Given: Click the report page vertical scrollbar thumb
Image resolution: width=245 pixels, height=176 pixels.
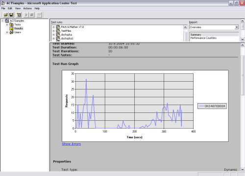Looking at the screenshot, I should pos(243,75).
